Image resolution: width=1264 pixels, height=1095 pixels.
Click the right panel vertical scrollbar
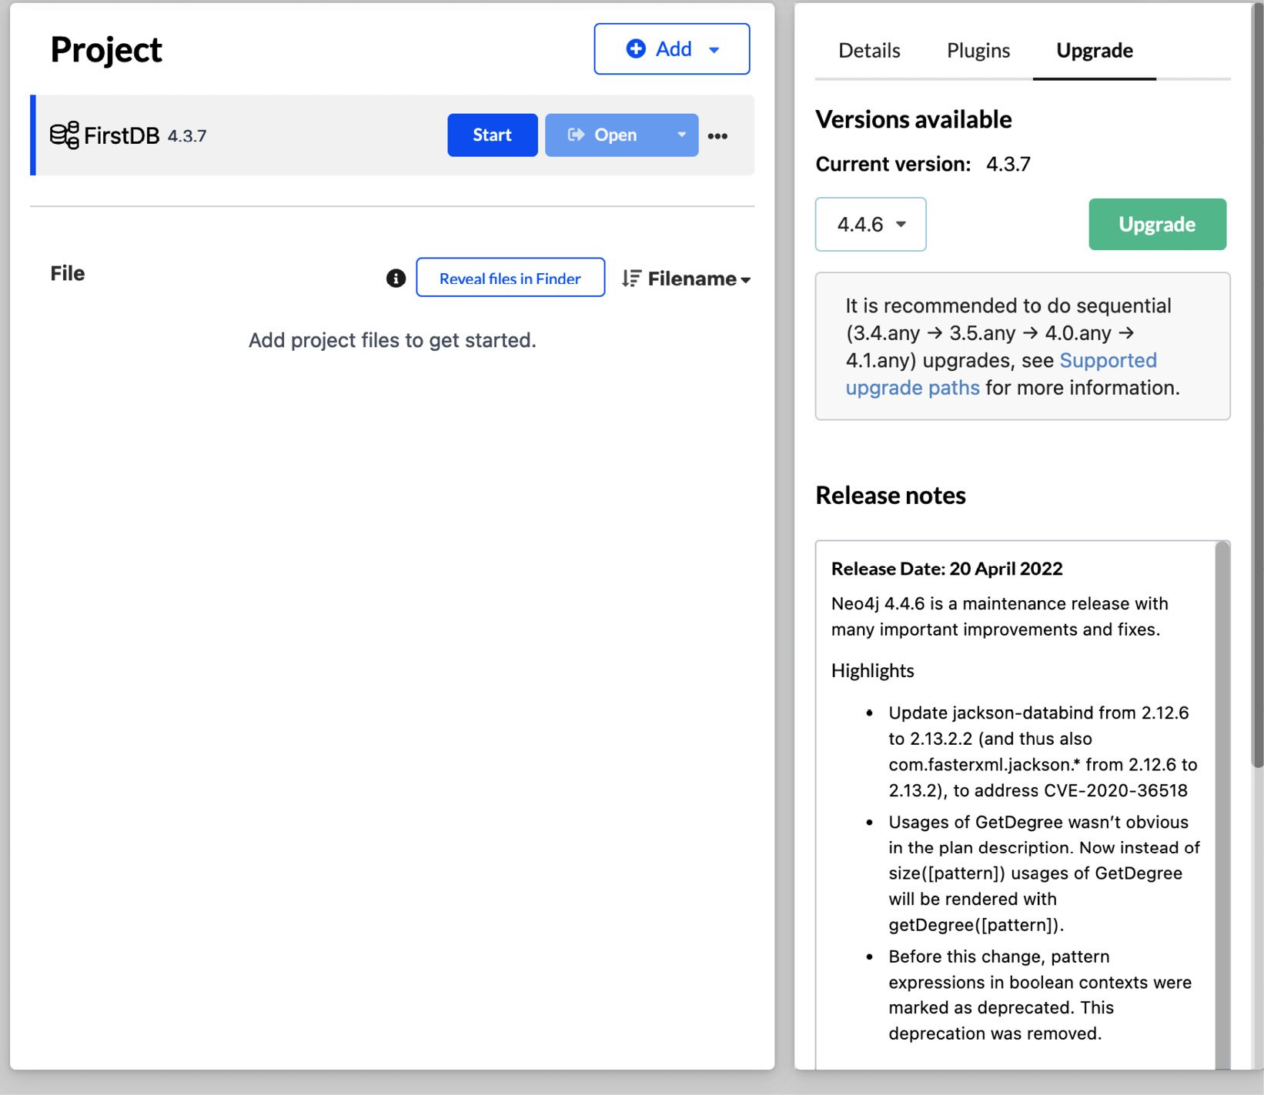coord(1257,385)
